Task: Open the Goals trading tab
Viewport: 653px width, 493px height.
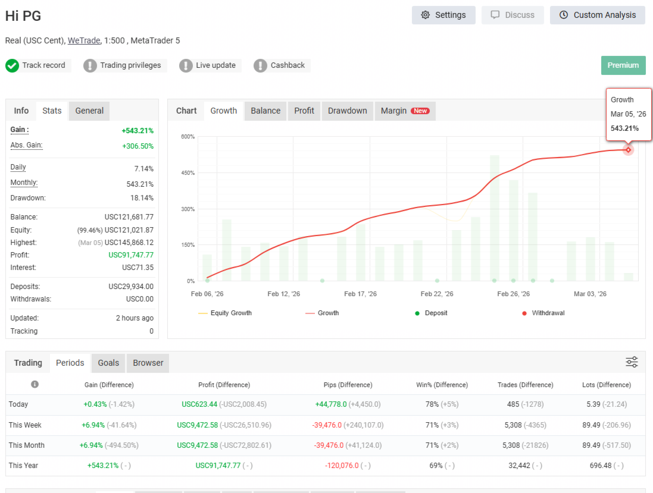Action: pos(108,363)
